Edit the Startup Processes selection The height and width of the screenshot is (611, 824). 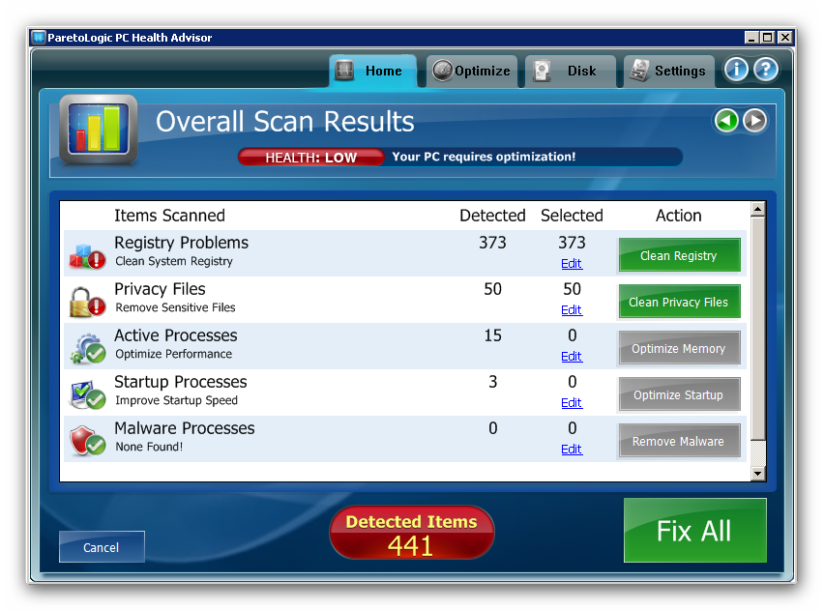point(572,402)
